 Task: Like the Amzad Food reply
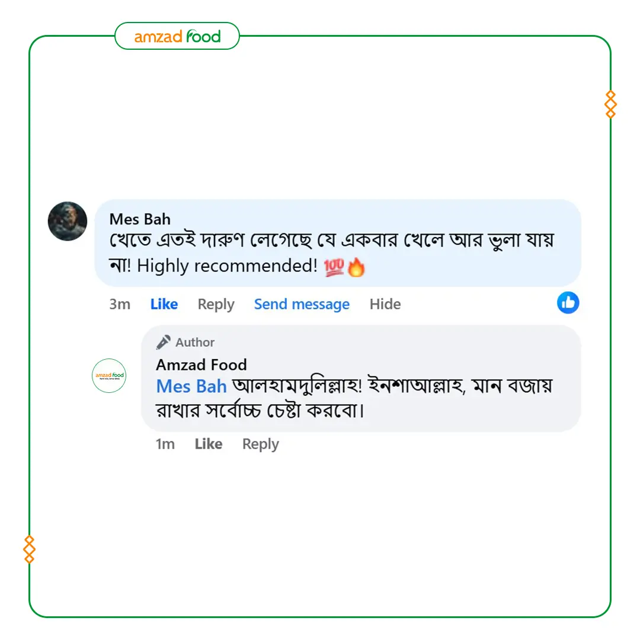tap(208, 444)
